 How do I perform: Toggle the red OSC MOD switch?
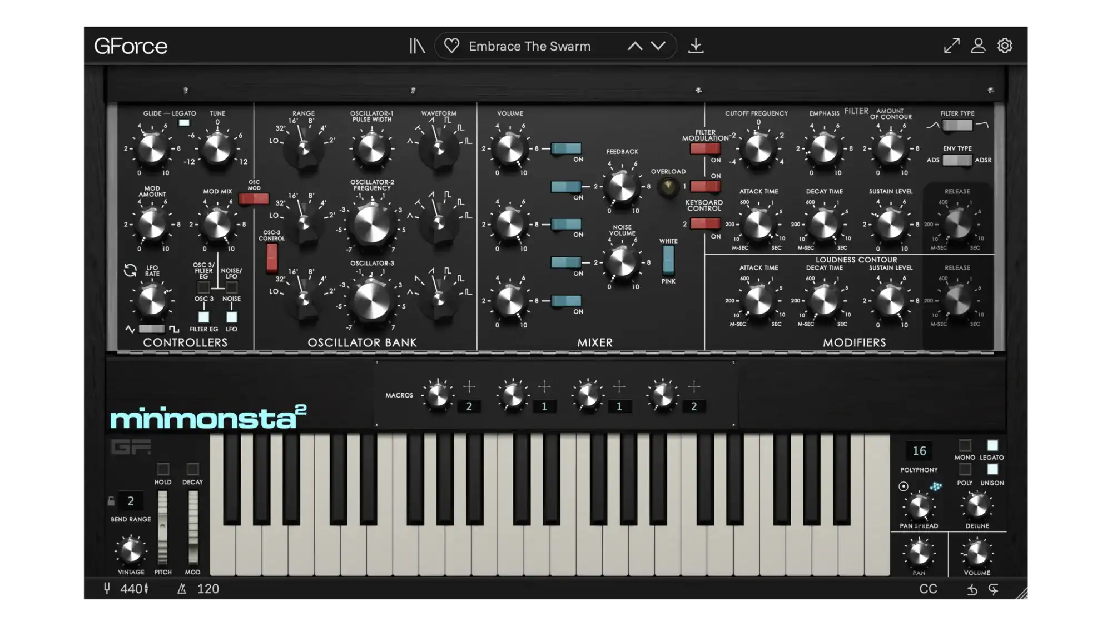[254, 199]
